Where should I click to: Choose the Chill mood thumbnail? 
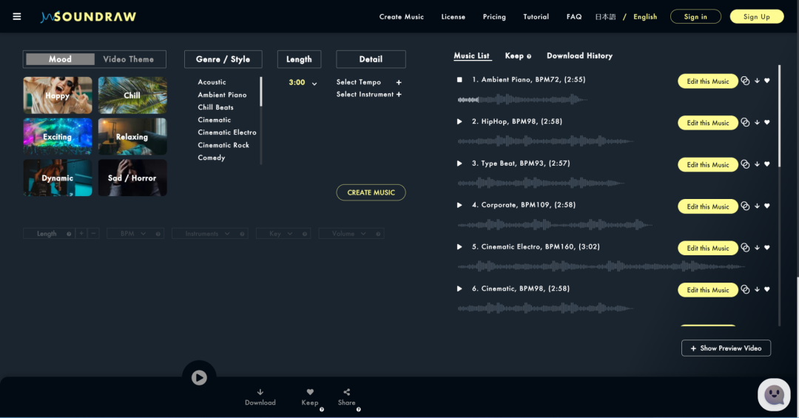[132, 95]
